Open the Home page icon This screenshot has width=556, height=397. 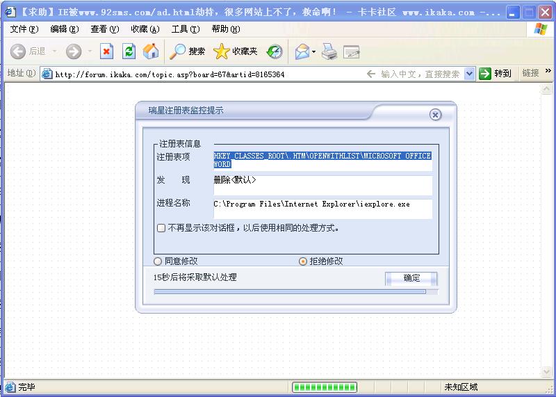click(x=151, y=51)
